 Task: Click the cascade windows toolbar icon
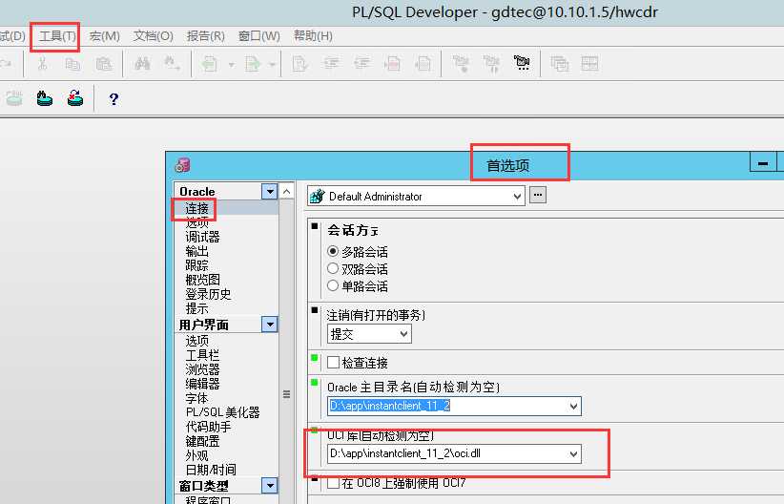coord(560,64)
